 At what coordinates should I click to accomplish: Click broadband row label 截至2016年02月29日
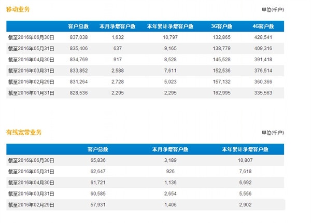[31, 205]
